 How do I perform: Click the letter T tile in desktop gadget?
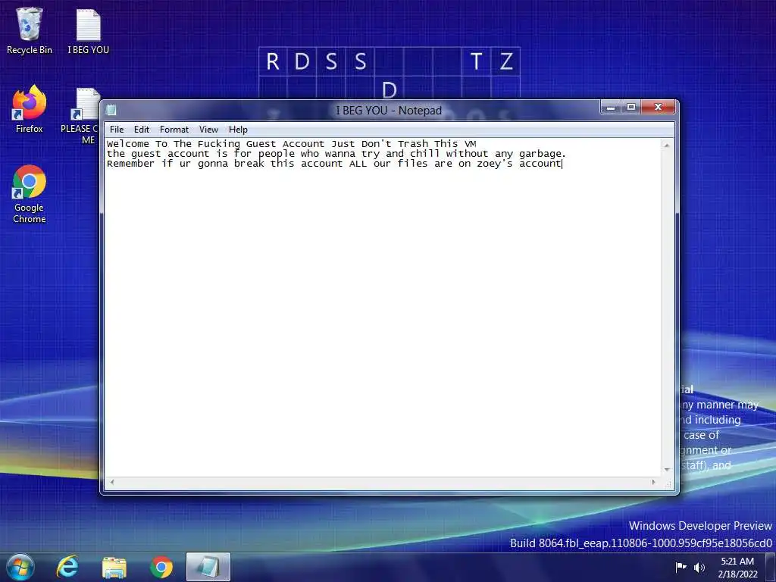476,61
